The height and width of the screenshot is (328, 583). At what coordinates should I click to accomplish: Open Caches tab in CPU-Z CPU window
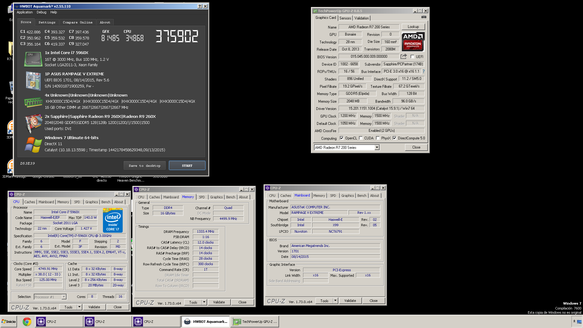(x=30, y=202)
